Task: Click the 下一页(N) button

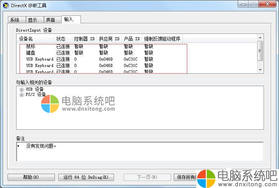Action: [x=147, y=177]
